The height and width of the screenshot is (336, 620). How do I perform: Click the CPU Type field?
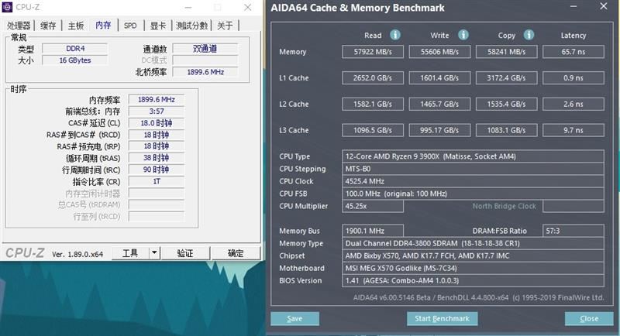click(473, 156)
